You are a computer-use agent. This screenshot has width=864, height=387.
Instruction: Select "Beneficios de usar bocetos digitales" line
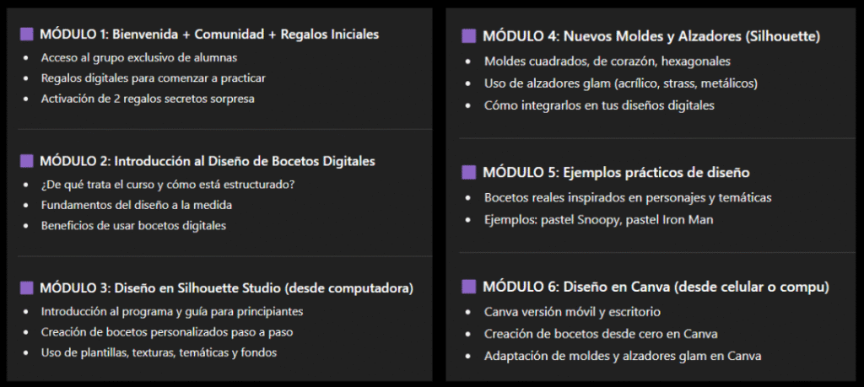pyautogui.click(x=133, y=225)
